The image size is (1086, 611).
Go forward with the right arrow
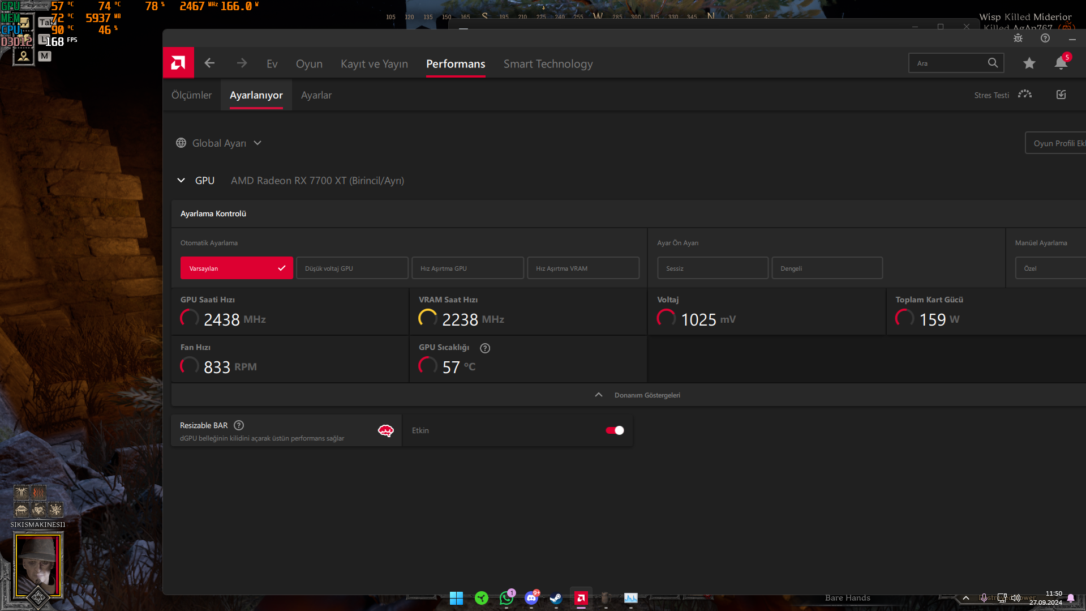click(x=242, y=63)
